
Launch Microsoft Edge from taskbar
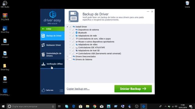[74, 106]
